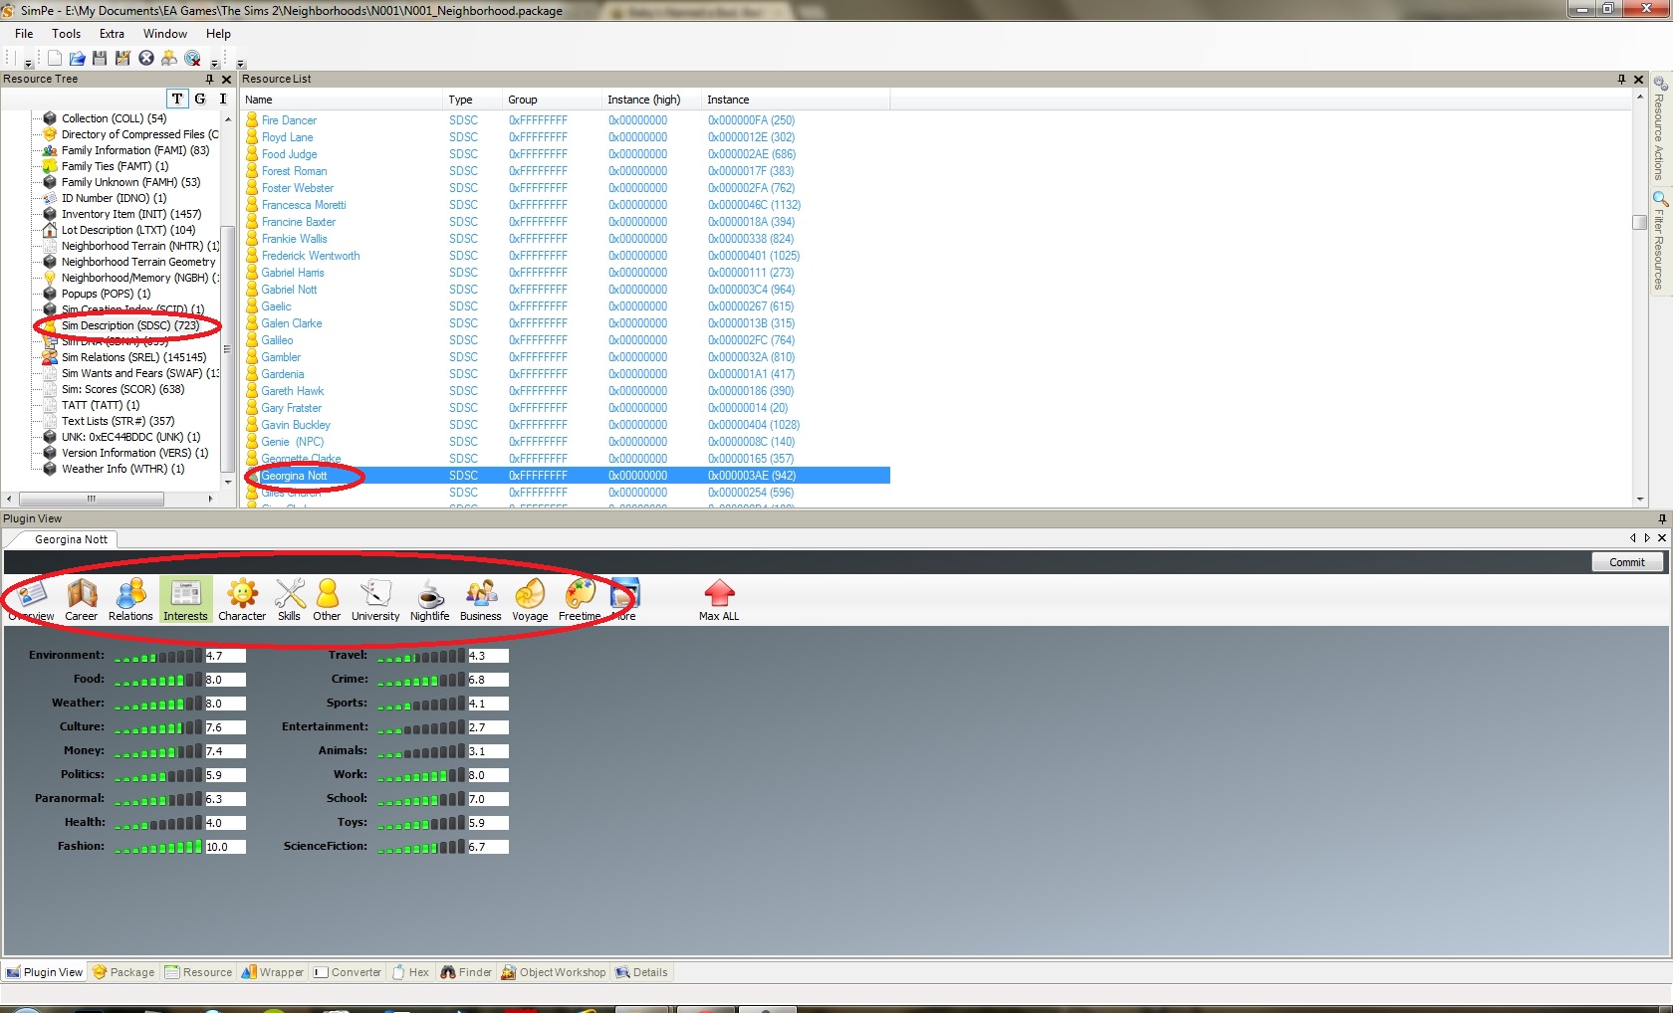Open the Filter Resources side panel
This screenshot has width=1673, height=1013.
click(x=1659, y=242)
